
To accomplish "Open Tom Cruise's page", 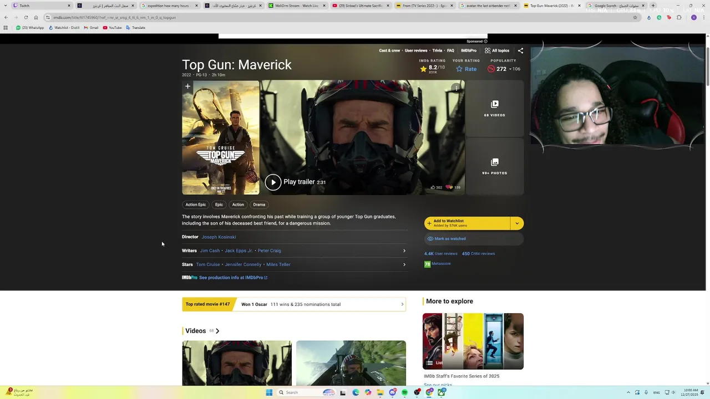I will (x=208, y=264).
